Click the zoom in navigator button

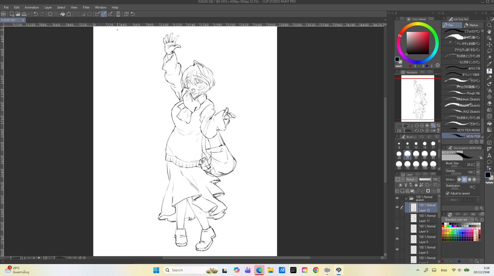tap(422, 125)
